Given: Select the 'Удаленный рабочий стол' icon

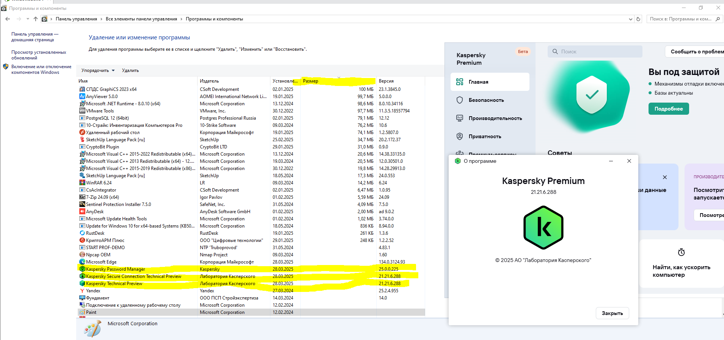Looking at the screenshot, I should click(82, 133).
